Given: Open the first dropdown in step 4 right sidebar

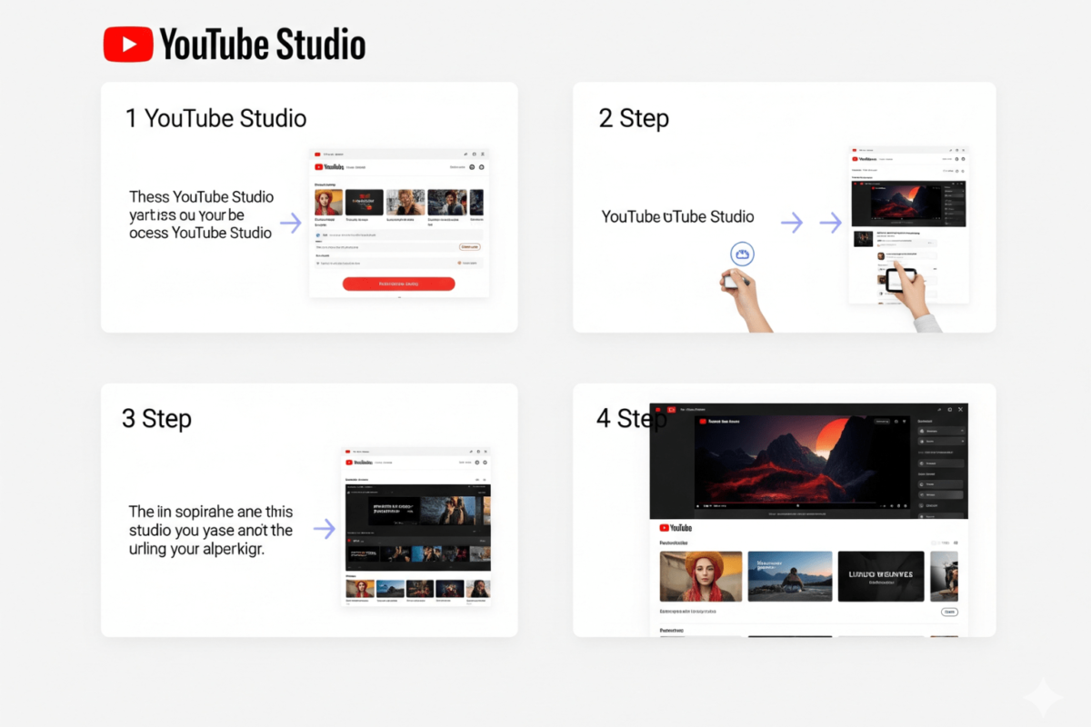Looking at the screenshot, I should coord(941,430).
